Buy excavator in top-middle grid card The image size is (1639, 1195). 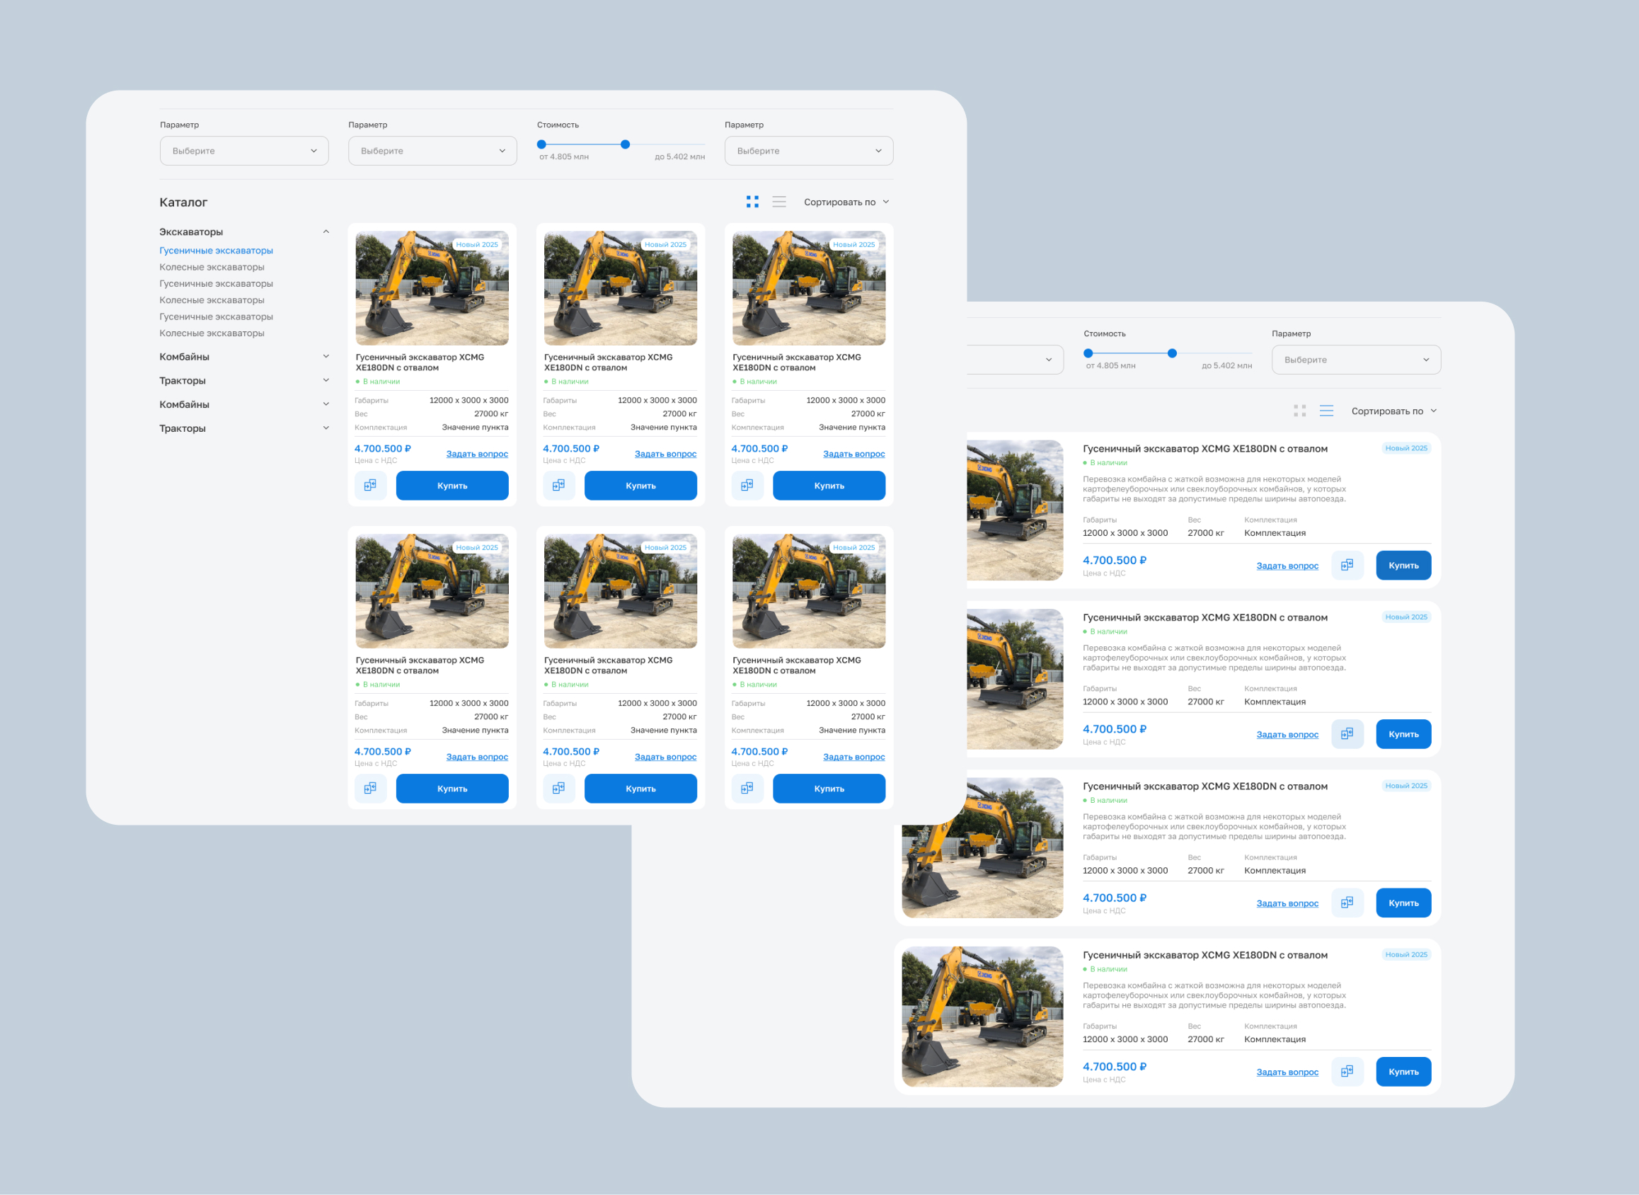640,486
